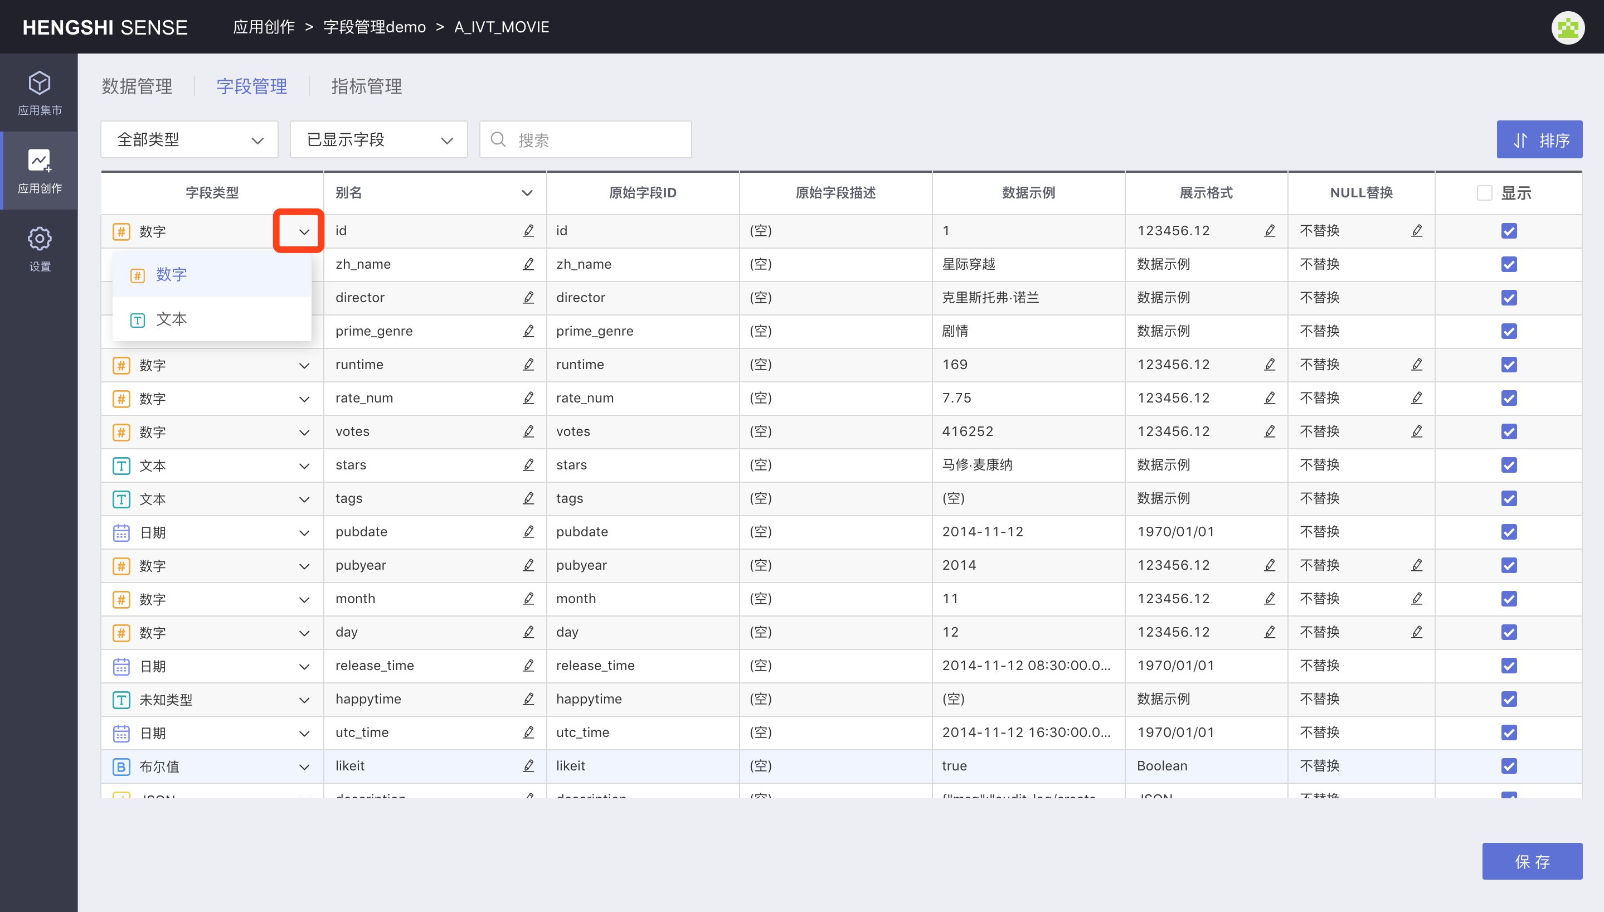Edit display format pencil for id row
The width and height of the screenshot is (1604, 912).
[1270, 230]
